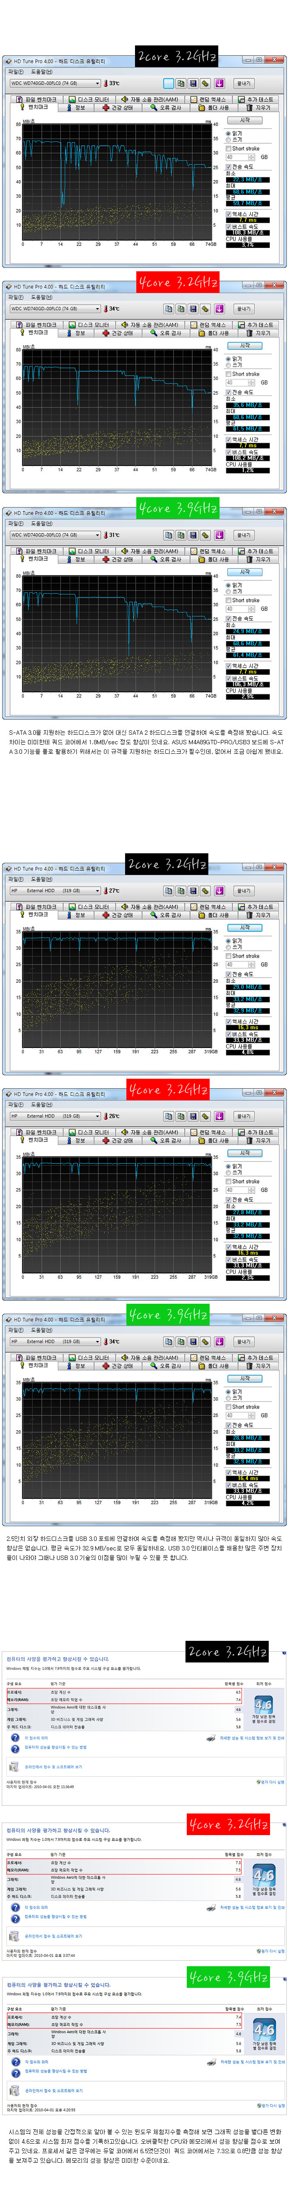Open options icon in External HDD 4core 3.9GHz window
This screenshot has height=2212, width=289.
coord(205,1341)
